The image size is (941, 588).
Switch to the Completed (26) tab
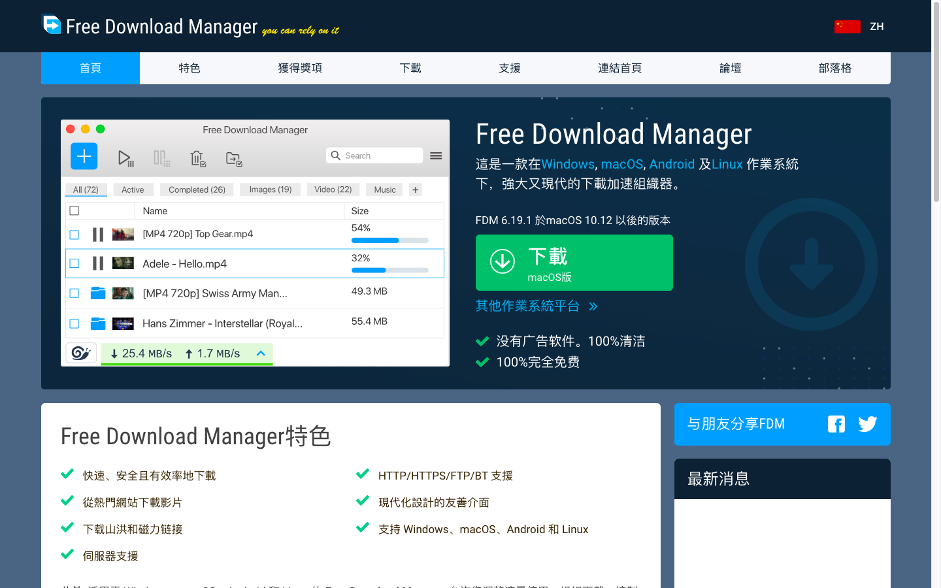click(x=196, y=189)
